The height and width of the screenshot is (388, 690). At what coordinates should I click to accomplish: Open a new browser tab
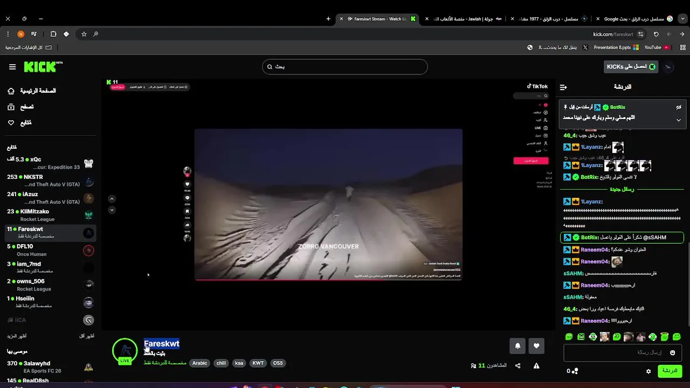pos(328,19)
